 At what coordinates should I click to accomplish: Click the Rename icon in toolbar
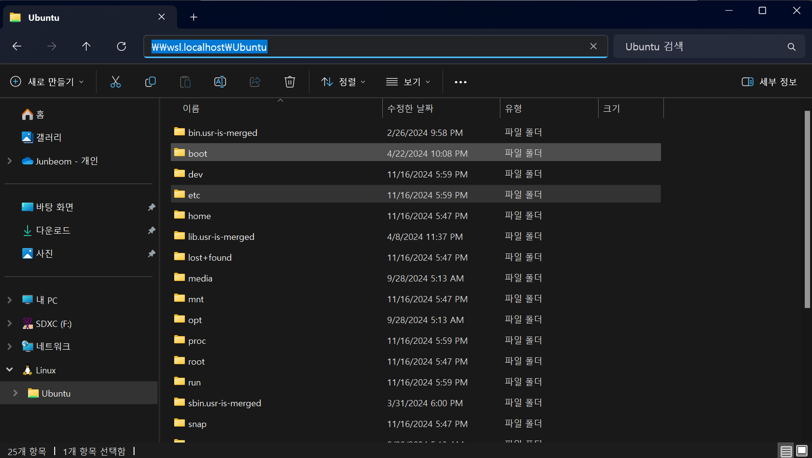coord(220,82)
